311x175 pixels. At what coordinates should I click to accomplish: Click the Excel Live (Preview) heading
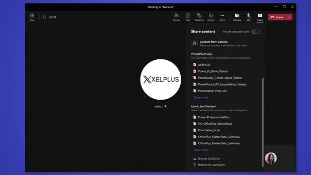(204, 106)
